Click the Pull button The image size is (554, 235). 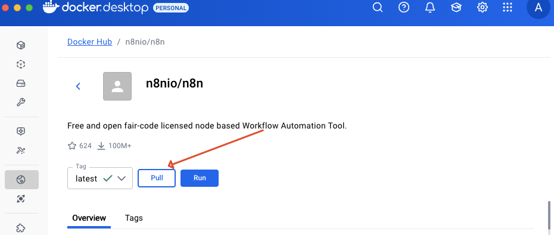pyautogui.click(x=157, y=178)
